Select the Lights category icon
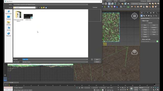The height and width of the screenshot is (91, 163). (146, 16)
